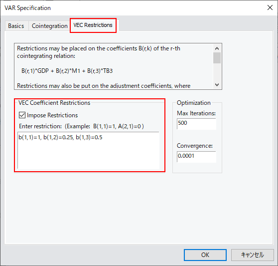Screen dimensions: 278x266
Task: Click the B(r,1)*GDP formula line
Action: [67, 71]
